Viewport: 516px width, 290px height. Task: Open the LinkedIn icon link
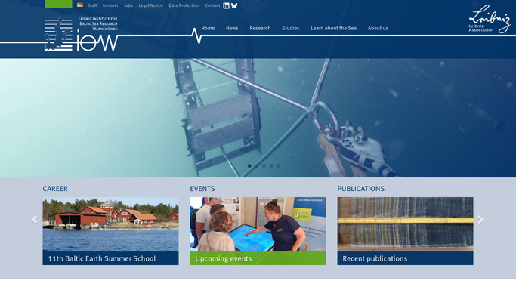pos(226,5)
